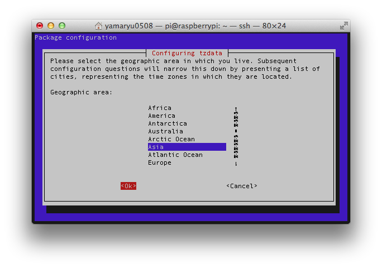
Task: Zoom the terminal with the green button
Action: pos(62,26)
